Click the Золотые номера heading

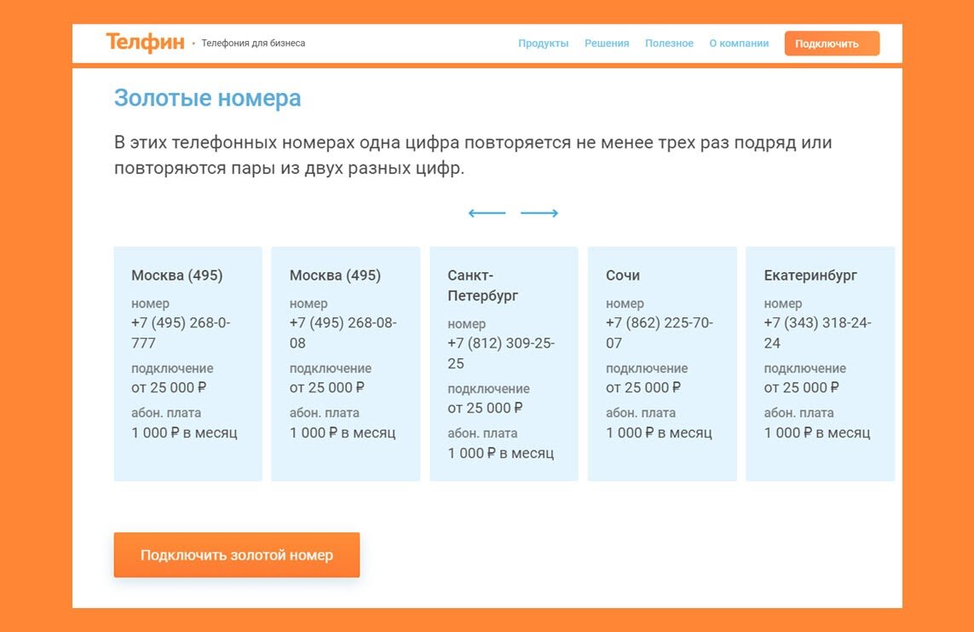tap(207, 97)
